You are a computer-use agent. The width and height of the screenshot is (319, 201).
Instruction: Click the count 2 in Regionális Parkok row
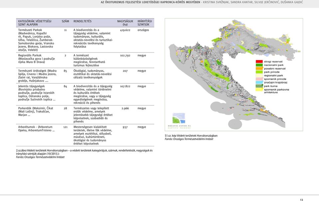tap(65, 55)
